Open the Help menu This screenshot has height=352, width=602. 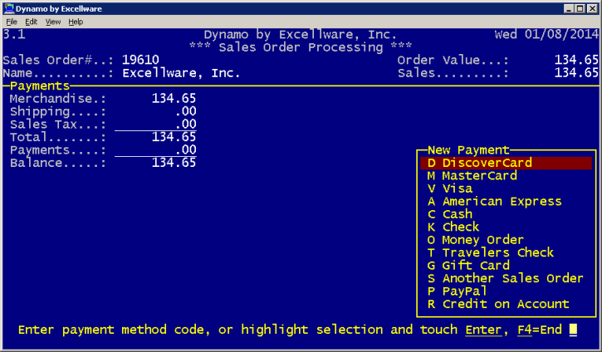(76, 22)
